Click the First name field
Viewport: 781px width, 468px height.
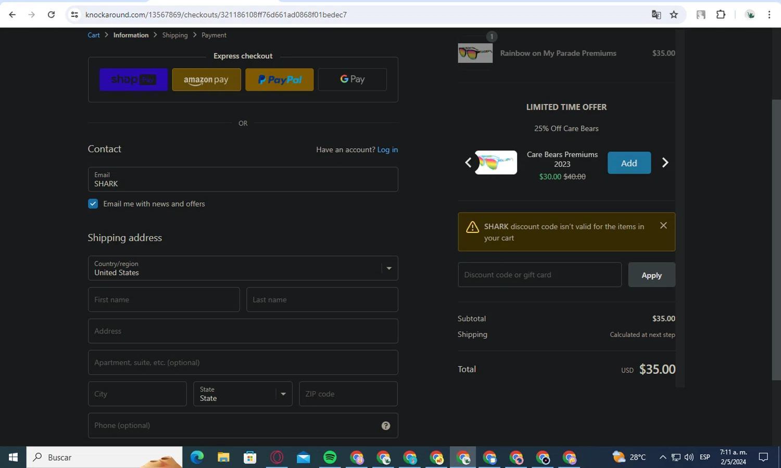pyautogui.click(x=163, y=300)
